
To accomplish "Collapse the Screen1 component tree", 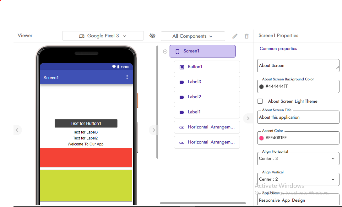I will click(x=165, y=52).
